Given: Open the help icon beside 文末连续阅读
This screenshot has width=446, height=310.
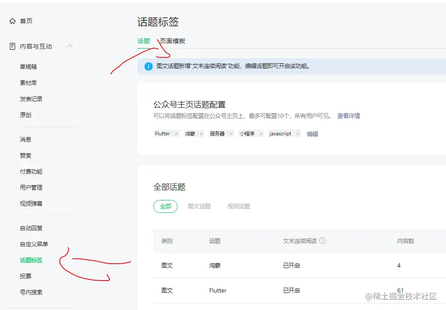Looking at the screenshot, I should [322, 241].
